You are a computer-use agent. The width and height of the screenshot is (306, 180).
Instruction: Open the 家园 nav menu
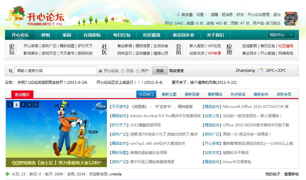67,35
